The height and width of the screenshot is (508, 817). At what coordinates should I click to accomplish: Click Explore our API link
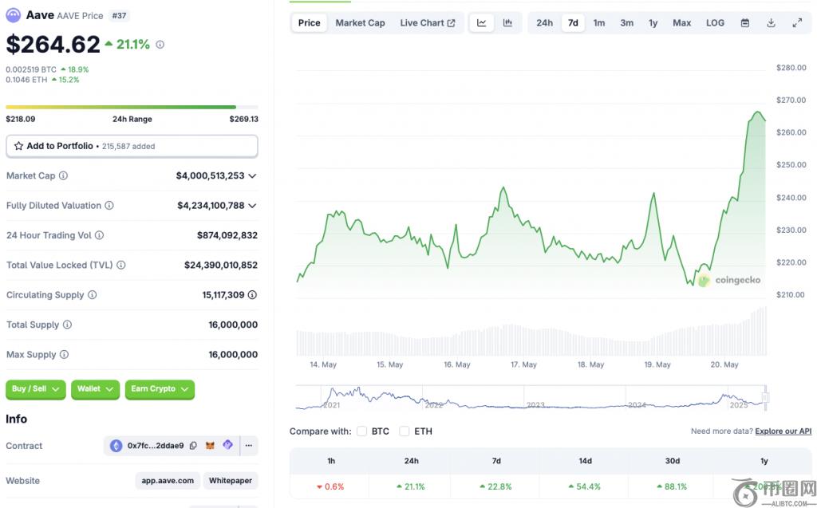pos(783,431)
